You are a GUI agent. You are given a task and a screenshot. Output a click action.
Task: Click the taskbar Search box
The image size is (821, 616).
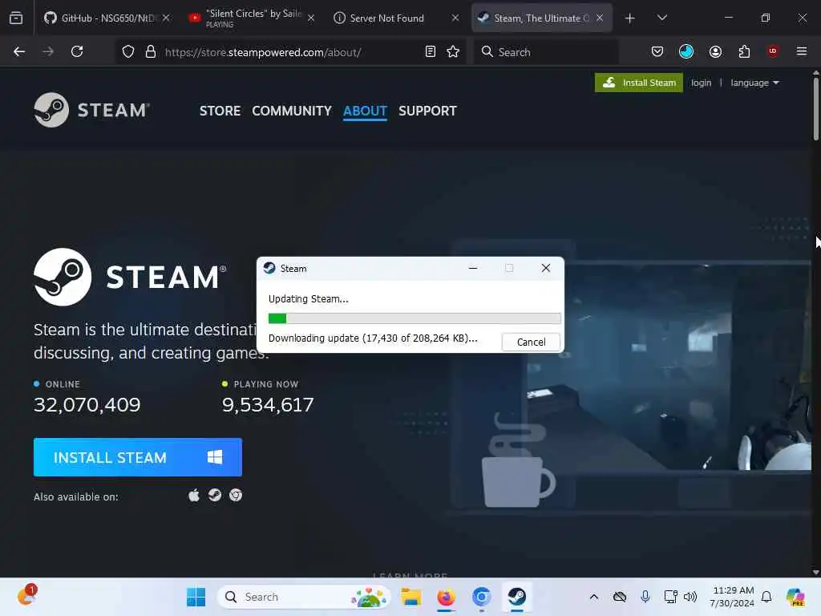point(304,597)
